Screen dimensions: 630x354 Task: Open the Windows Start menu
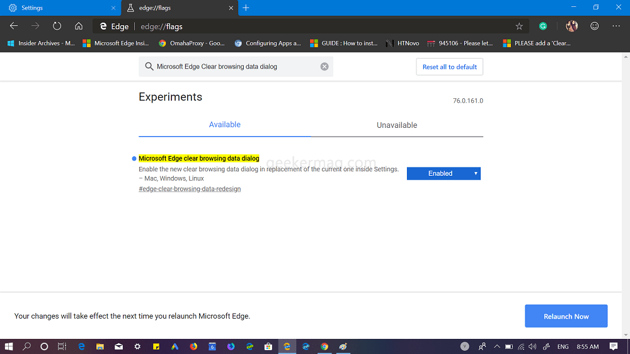click(8, 346)
